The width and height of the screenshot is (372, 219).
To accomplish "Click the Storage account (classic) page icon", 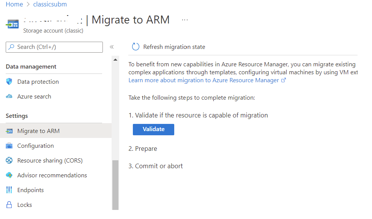I will coord(13,23).
